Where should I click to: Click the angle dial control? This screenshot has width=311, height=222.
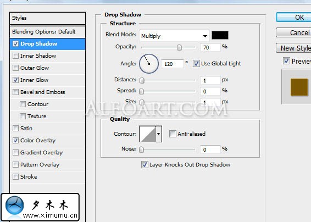(149, 64)
